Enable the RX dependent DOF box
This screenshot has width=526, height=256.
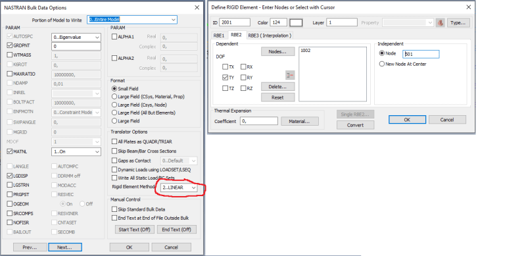243,67
